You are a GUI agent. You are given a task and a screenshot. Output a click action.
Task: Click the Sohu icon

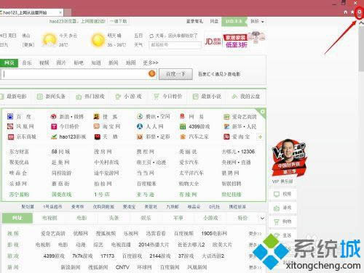(97, 116)
